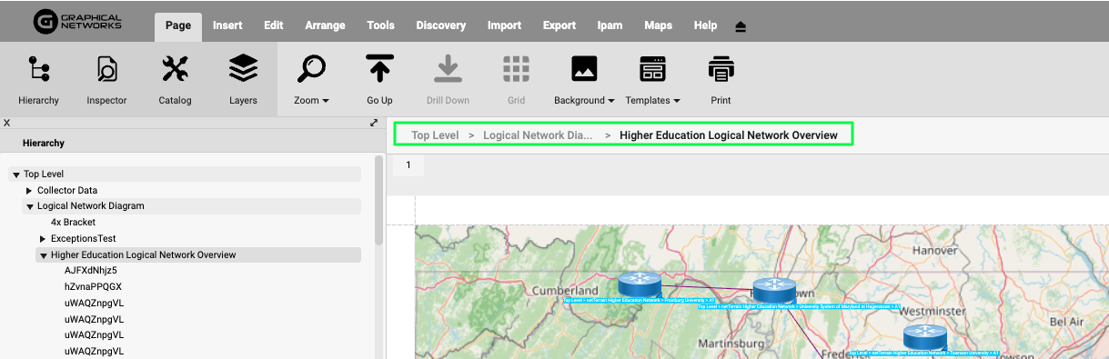Open the Hierarchy panel icon
The width and height of the screenshot is (1109, 359).
point(38,69)
